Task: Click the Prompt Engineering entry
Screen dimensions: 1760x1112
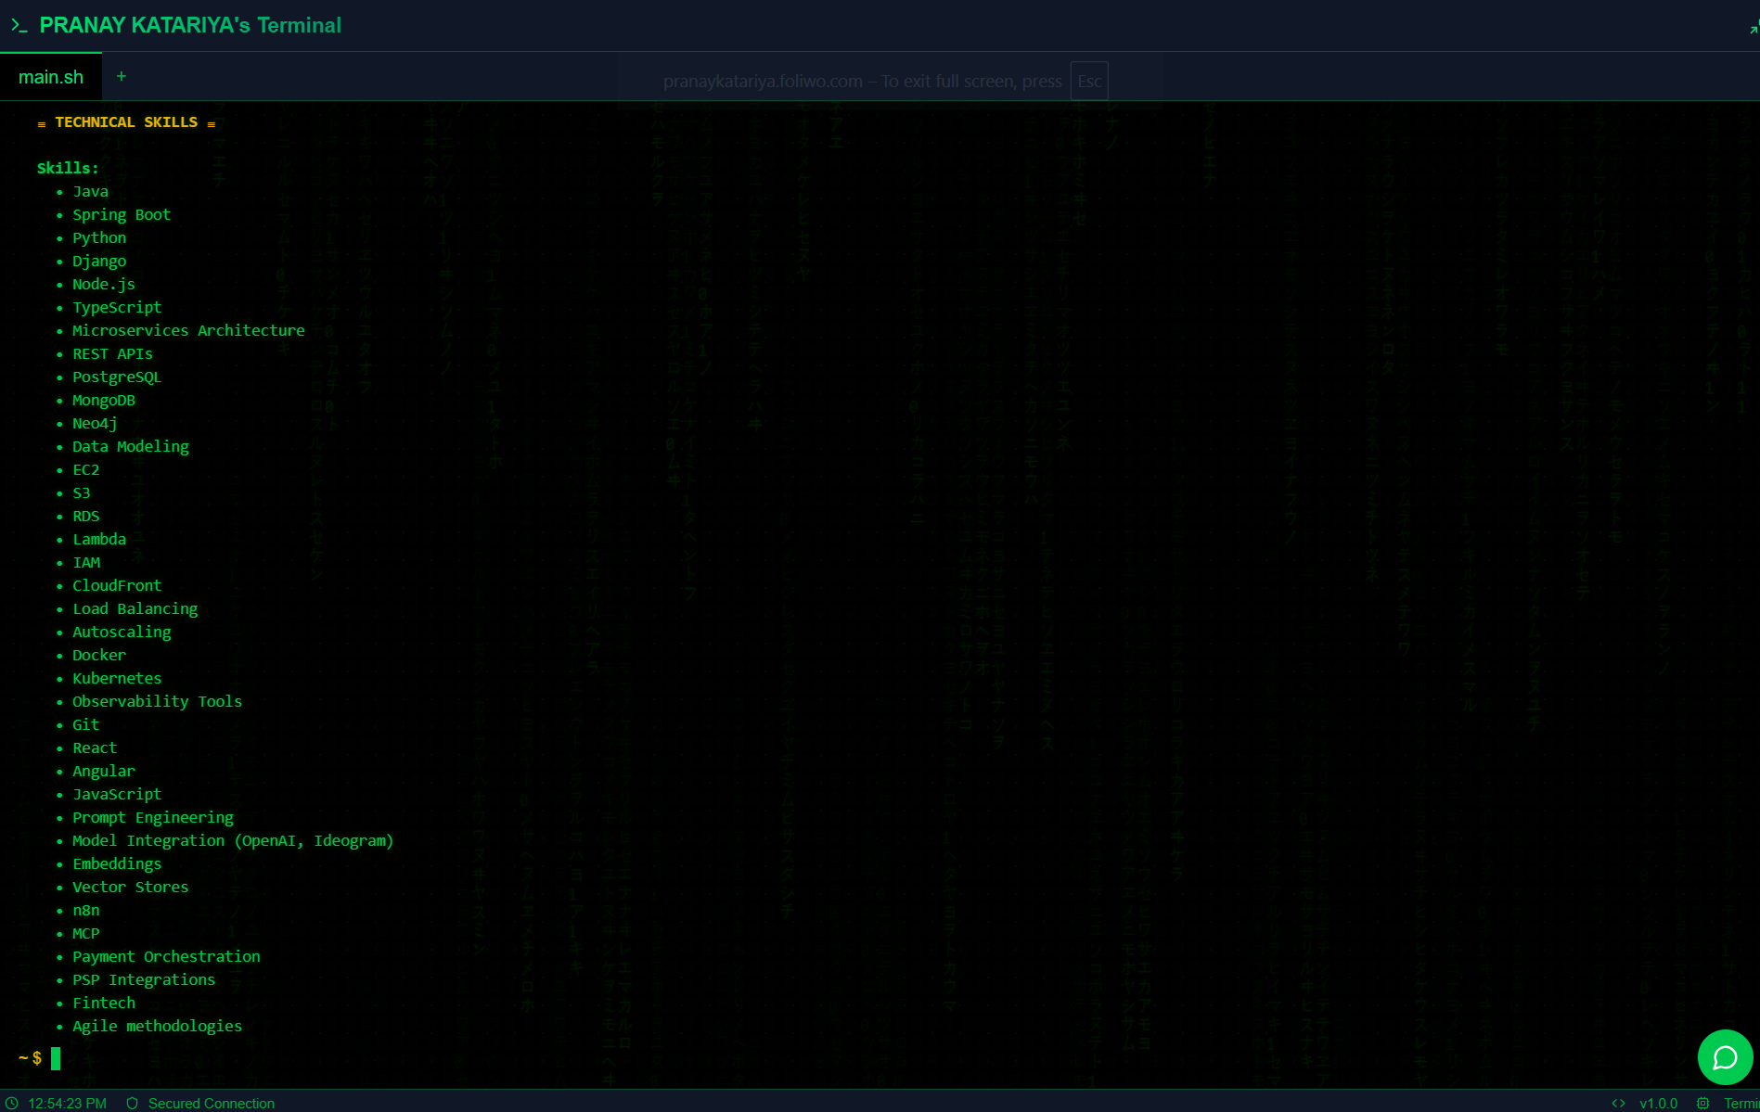Action: 153,817
